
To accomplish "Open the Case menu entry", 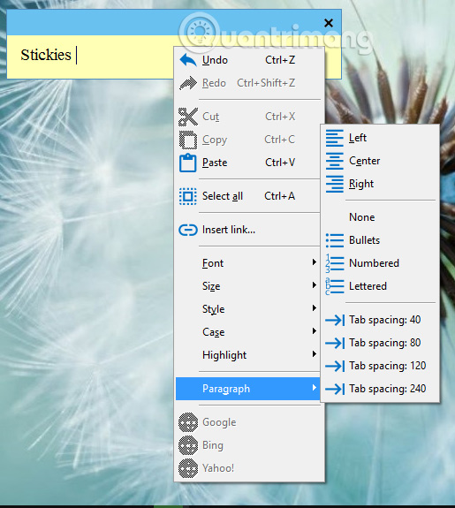I will pos(248,332).
